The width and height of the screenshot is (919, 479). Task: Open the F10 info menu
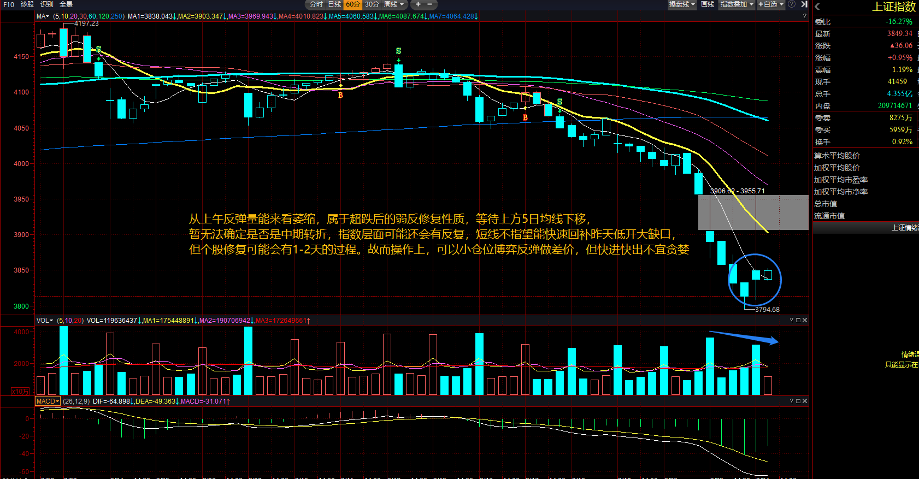pyautogui.click(x=9, y=4)
